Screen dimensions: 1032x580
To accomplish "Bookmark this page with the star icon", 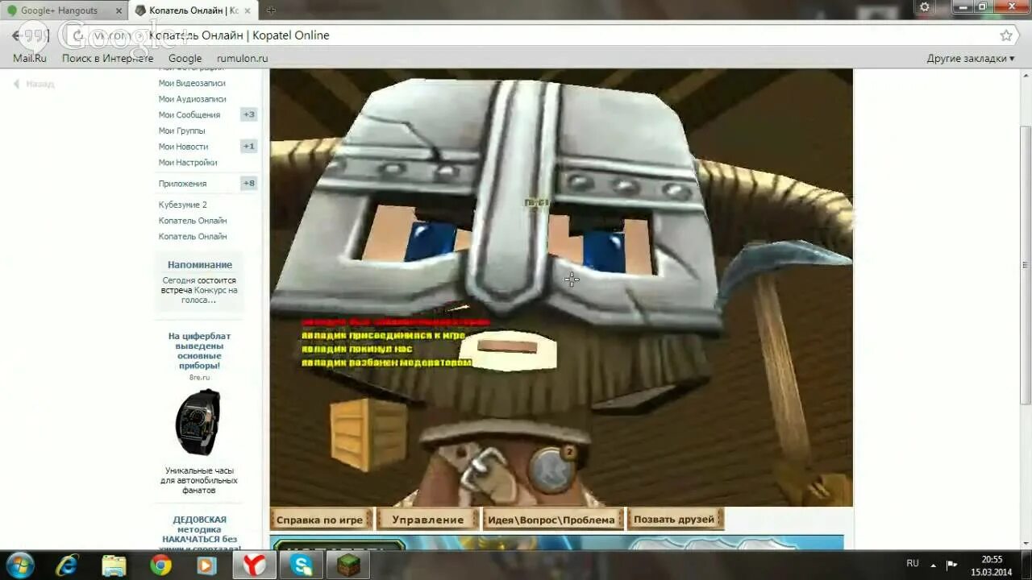I will click(1006, 35).
